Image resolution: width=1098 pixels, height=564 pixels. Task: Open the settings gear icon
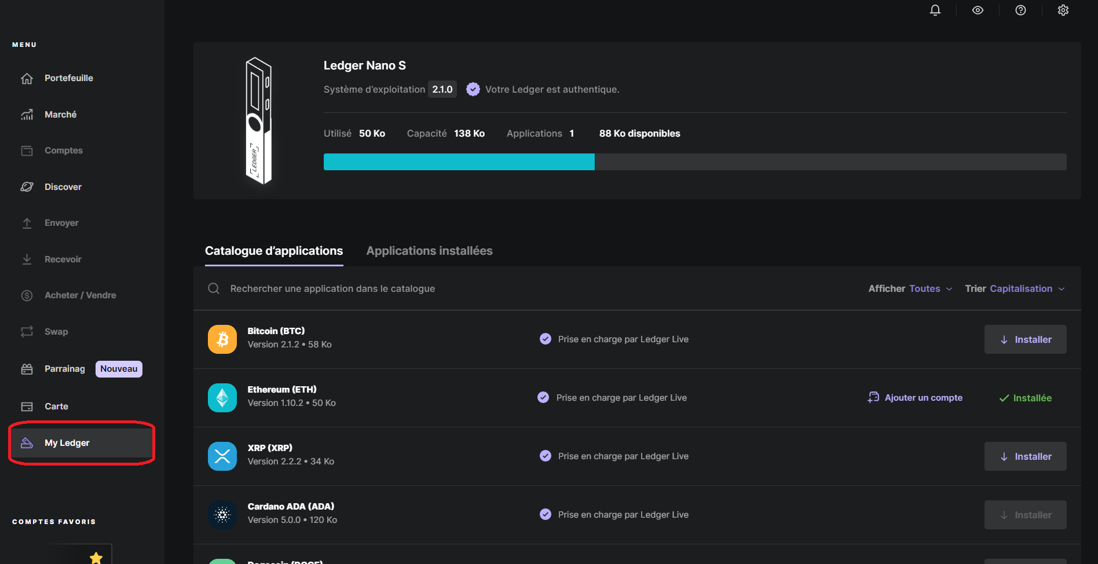click(1063, 10)
